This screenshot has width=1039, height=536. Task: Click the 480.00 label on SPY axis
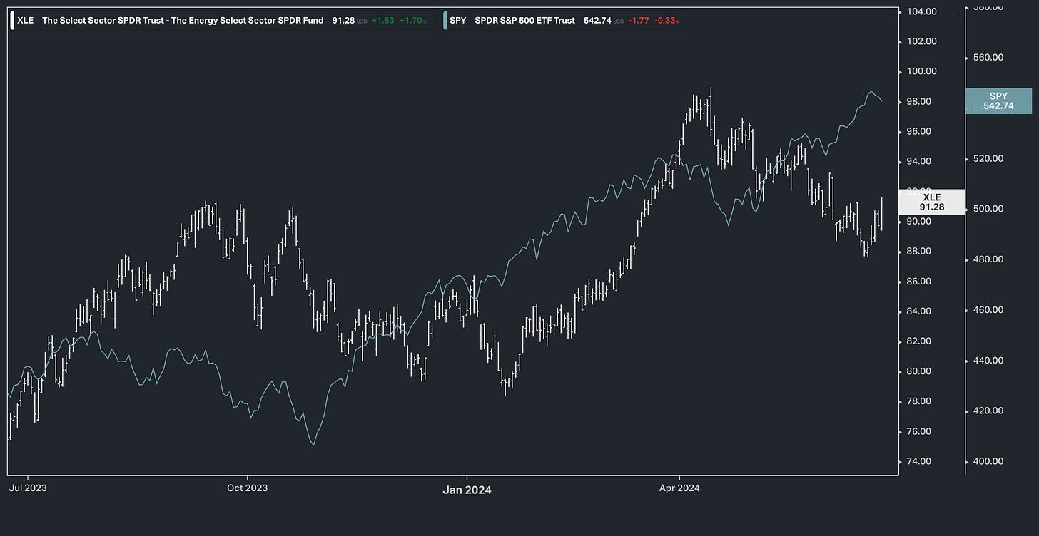point(989,259)
